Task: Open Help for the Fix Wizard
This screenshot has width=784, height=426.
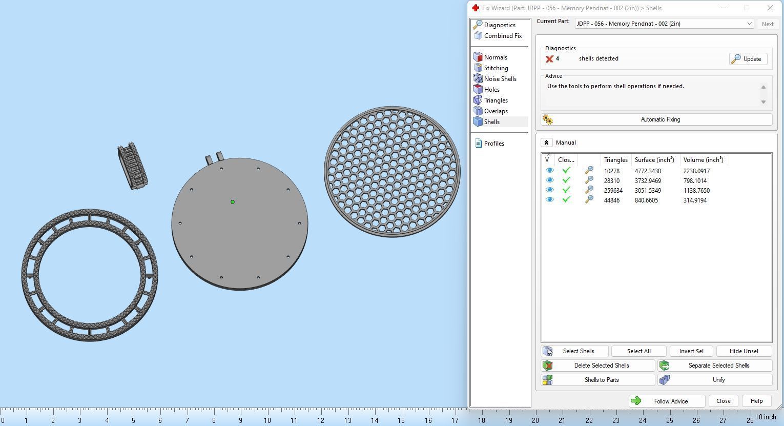Action: click(756, 401)
